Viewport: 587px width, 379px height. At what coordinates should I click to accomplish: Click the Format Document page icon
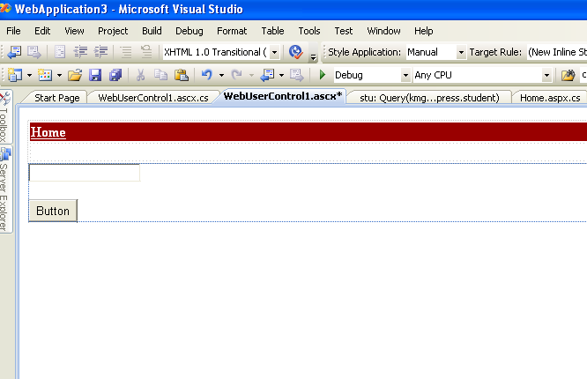tap(60, 52)
